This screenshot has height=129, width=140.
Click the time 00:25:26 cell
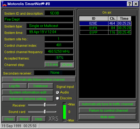pyautogui.click(x=124, y=24)
